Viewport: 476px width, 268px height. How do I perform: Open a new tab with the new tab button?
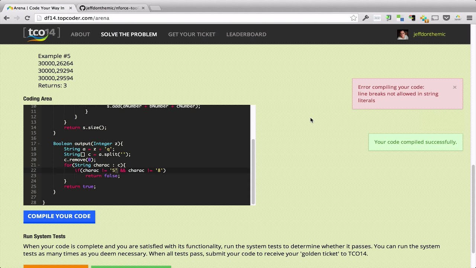(x=155, y=8)
